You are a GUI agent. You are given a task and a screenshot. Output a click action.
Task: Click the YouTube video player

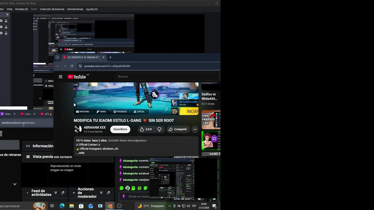pos(136,99)
